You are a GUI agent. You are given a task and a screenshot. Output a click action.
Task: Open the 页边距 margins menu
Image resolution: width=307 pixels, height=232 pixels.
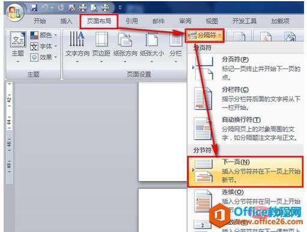coord(102,47)
